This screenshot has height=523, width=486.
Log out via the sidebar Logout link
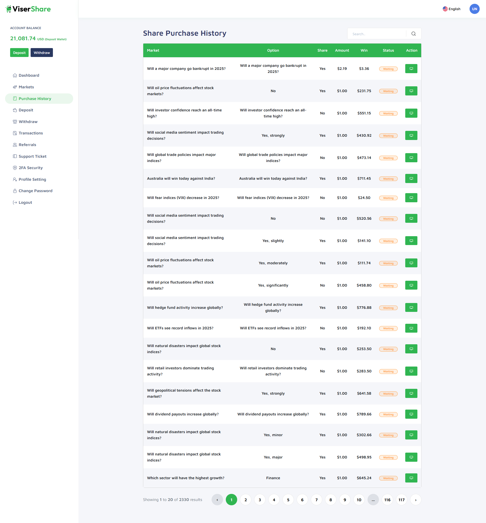pos(25,203)
